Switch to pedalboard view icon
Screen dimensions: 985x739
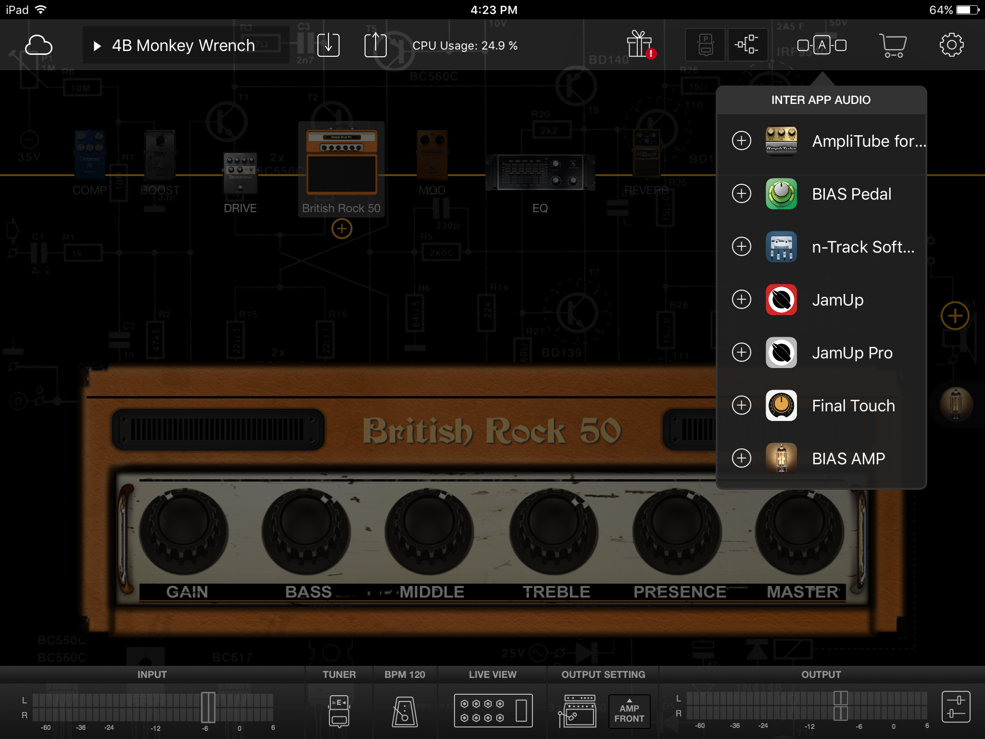tap(705, 45)
